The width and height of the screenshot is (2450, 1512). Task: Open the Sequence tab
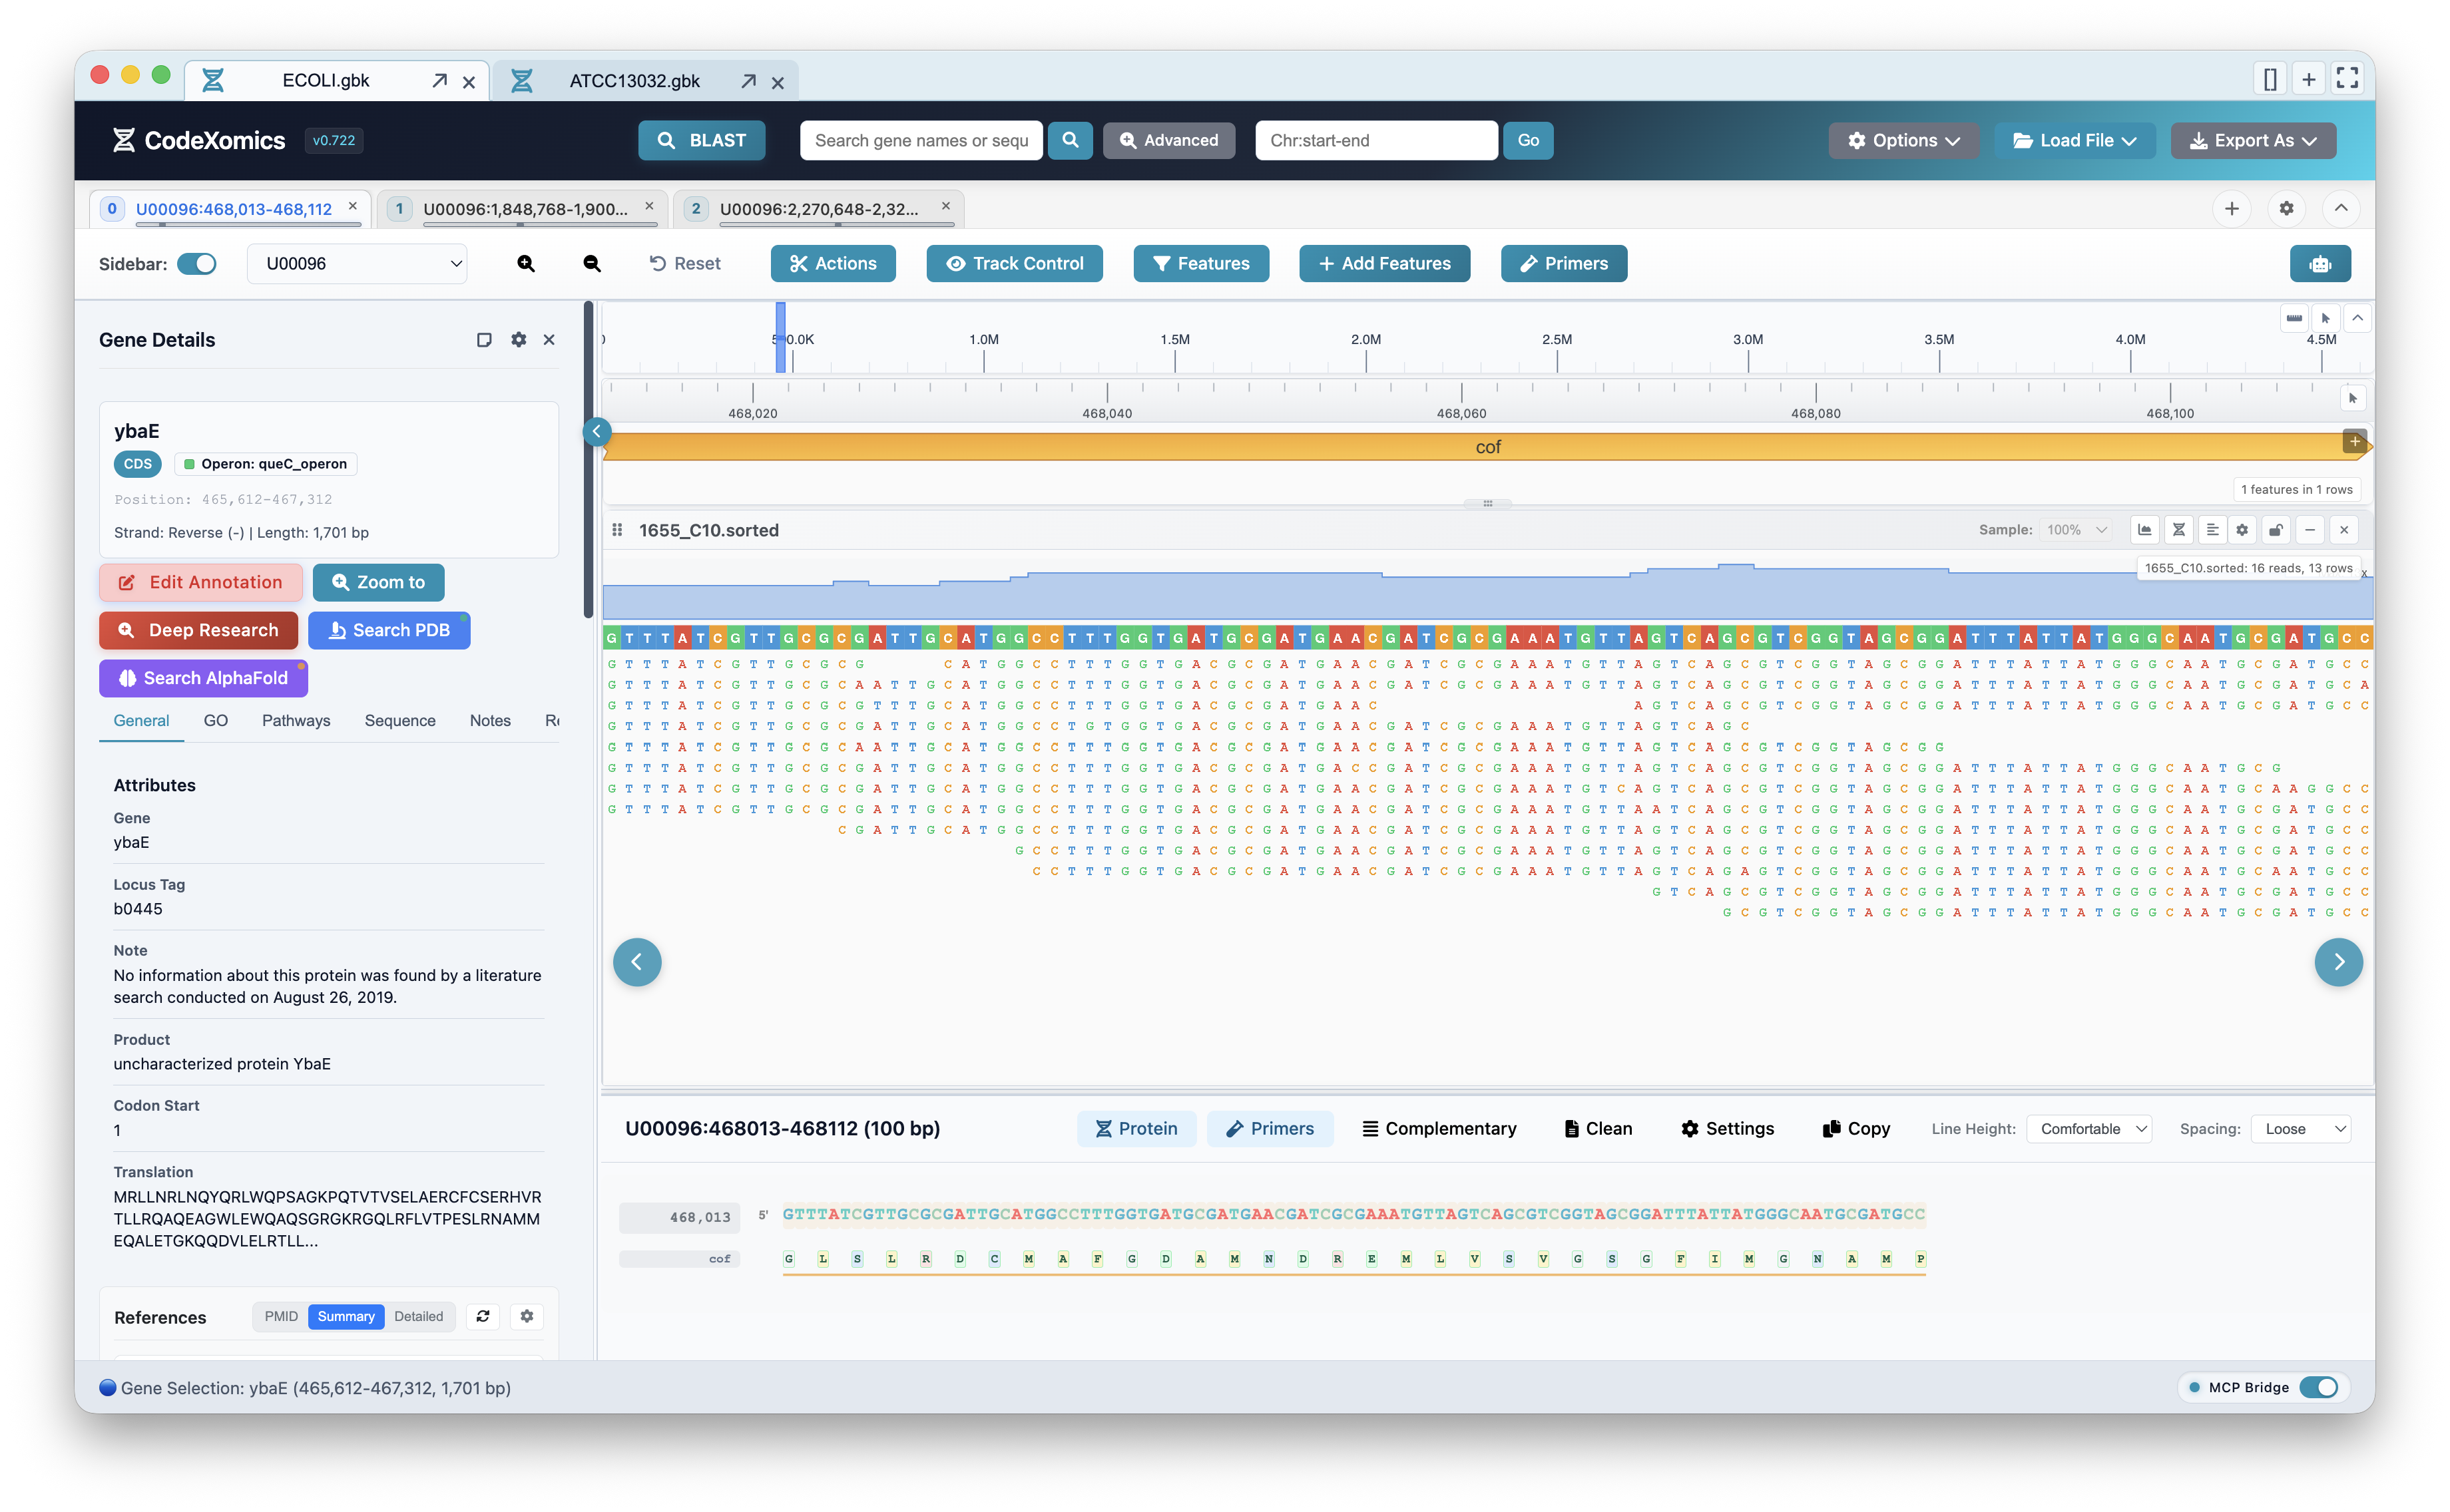400,721
